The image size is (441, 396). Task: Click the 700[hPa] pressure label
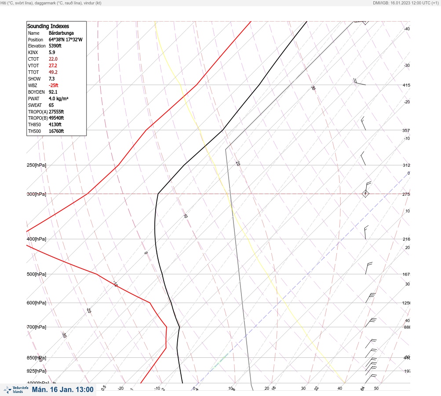click(x=36, y=327)
